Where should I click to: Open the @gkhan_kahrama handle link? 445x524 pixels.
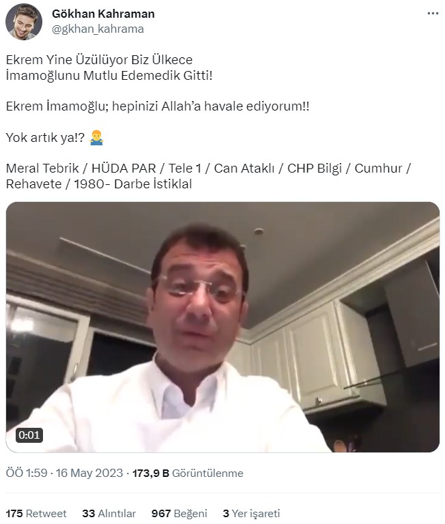tap(98, 29)
